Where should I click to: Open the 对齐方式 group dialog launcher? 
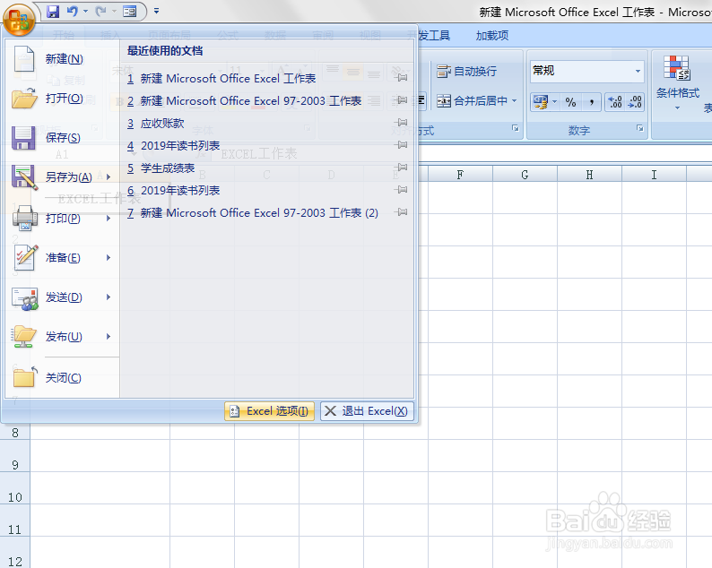click(516, 128)
